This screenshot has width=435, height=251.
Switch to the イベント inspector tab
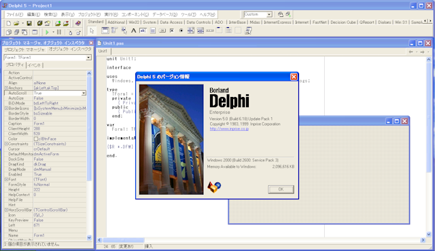[x=35, y=65]
